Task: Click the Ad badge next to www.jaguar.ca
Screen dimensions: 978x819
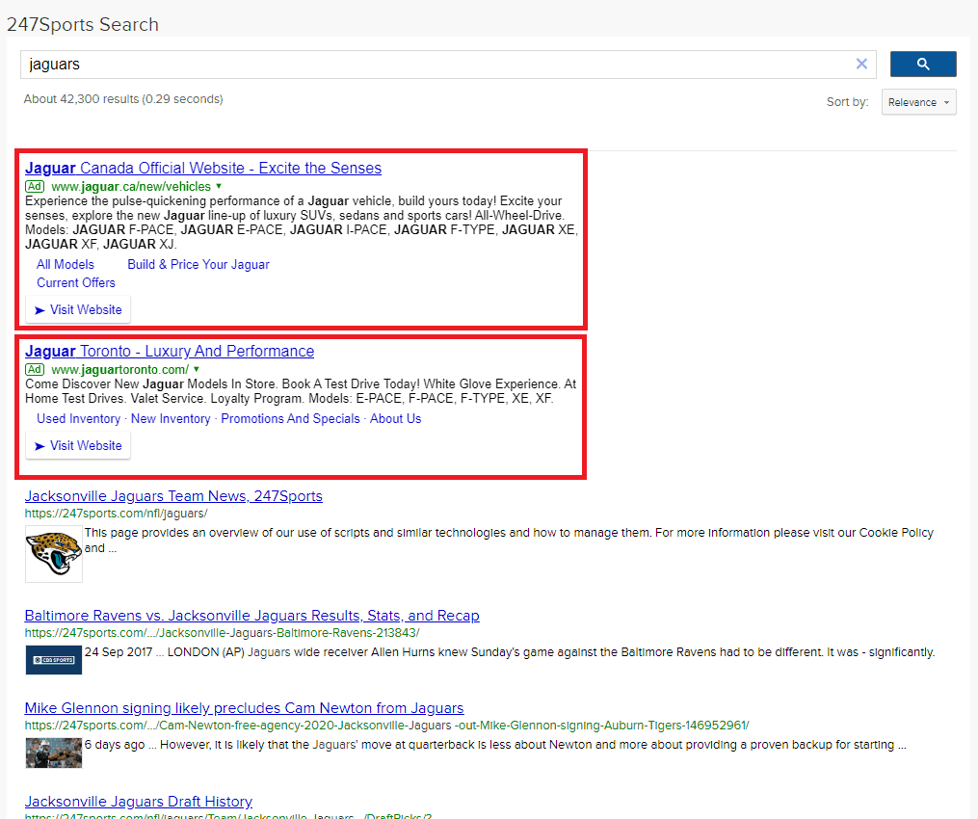Action: 35,187
